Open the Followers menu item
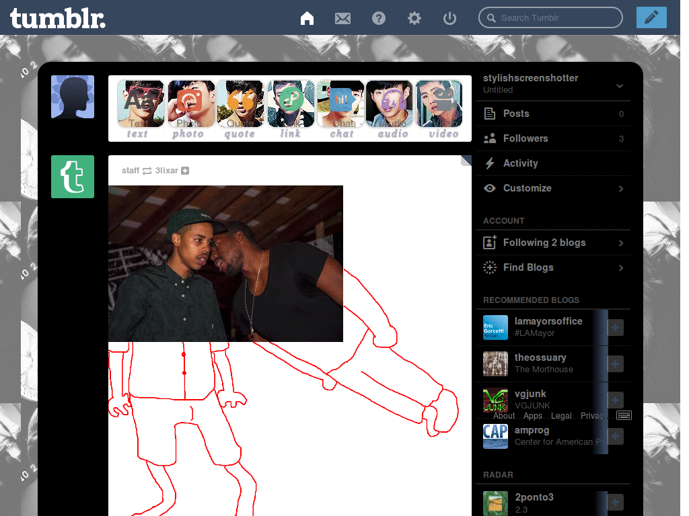 coord(553,138)
